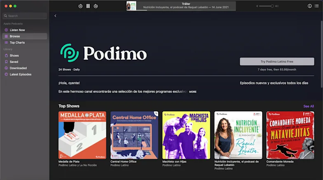Click the low volume speaker icon
The image size is (323, 180).
click(257, 6)
